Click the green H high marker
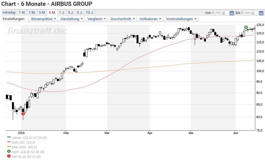The width and height of the screenshot is (265, 160). [246, 27]
